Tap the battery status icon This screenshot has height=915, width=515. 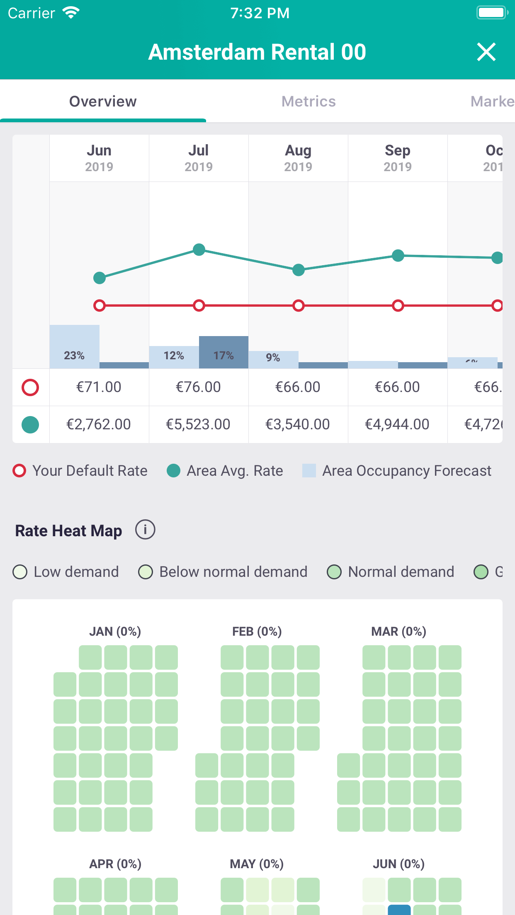tap(492, 12)
